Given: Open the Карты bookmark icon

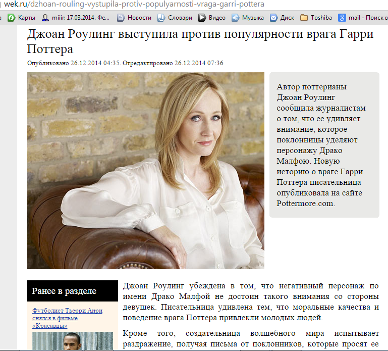Looking at the screenshot, I should (12, 18).
